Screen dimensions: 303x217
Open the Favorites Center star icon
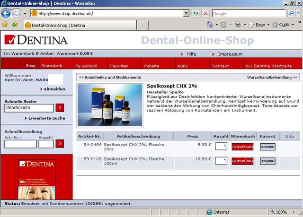[x=5, y=25]
